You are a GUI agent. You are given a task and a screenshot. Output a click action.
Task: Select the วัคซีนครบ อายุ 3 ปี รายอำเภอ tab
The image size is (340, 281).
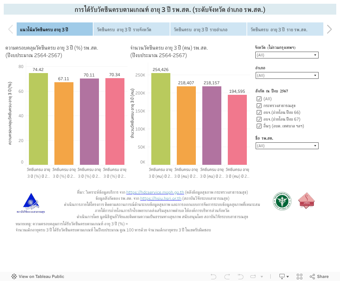208,30
